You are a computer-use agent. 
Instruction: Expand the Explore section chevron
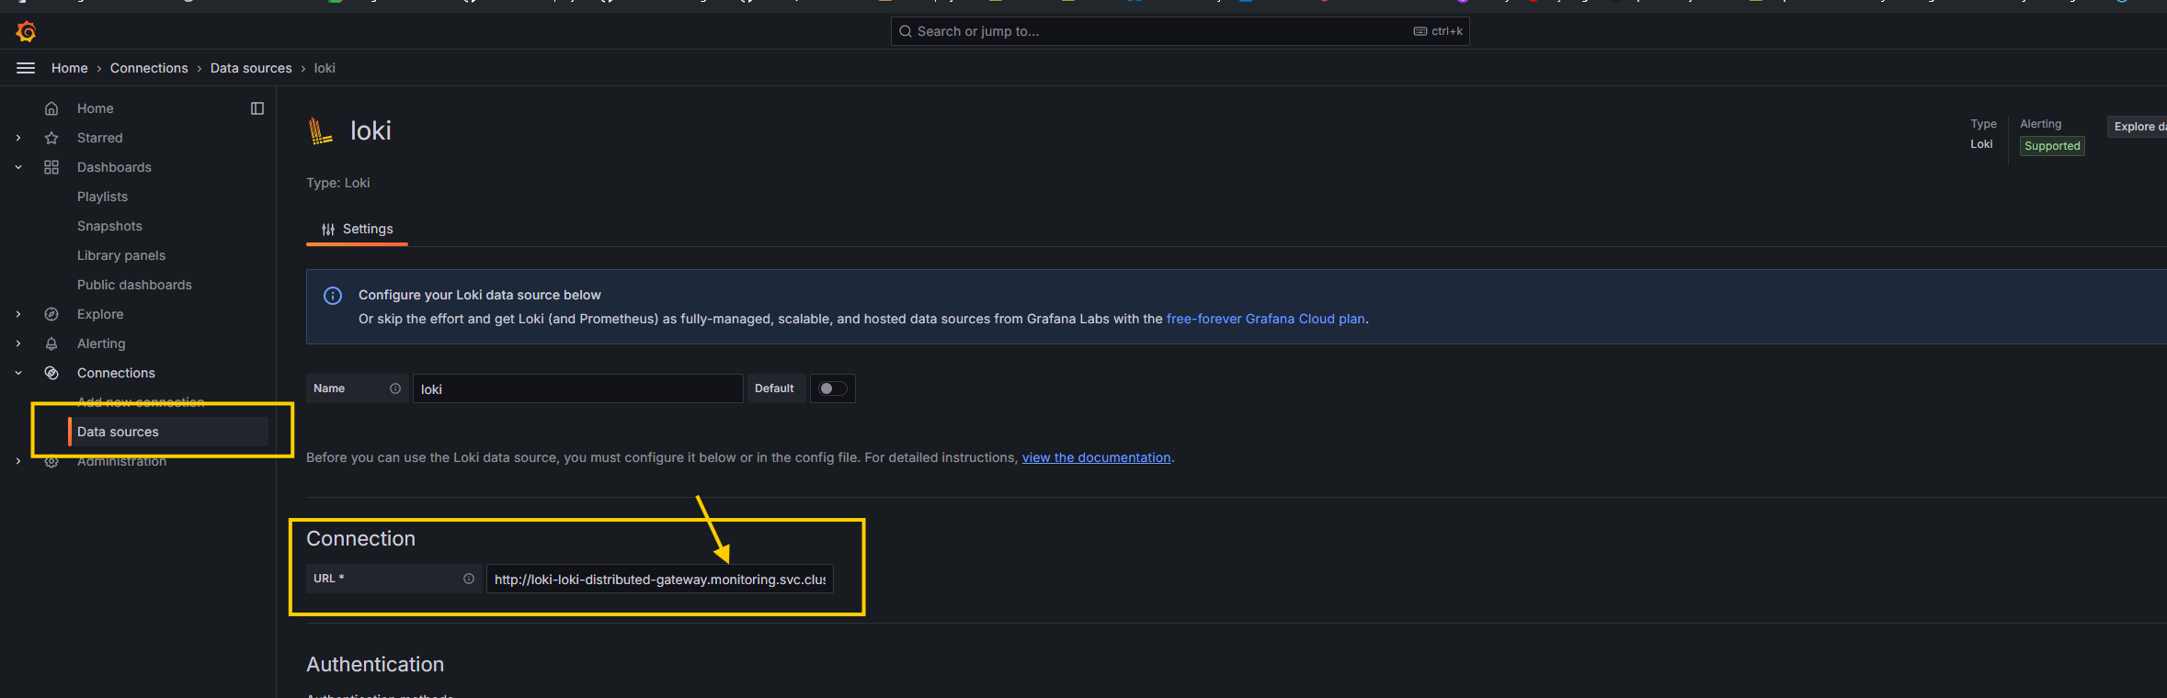coord(18,314)
